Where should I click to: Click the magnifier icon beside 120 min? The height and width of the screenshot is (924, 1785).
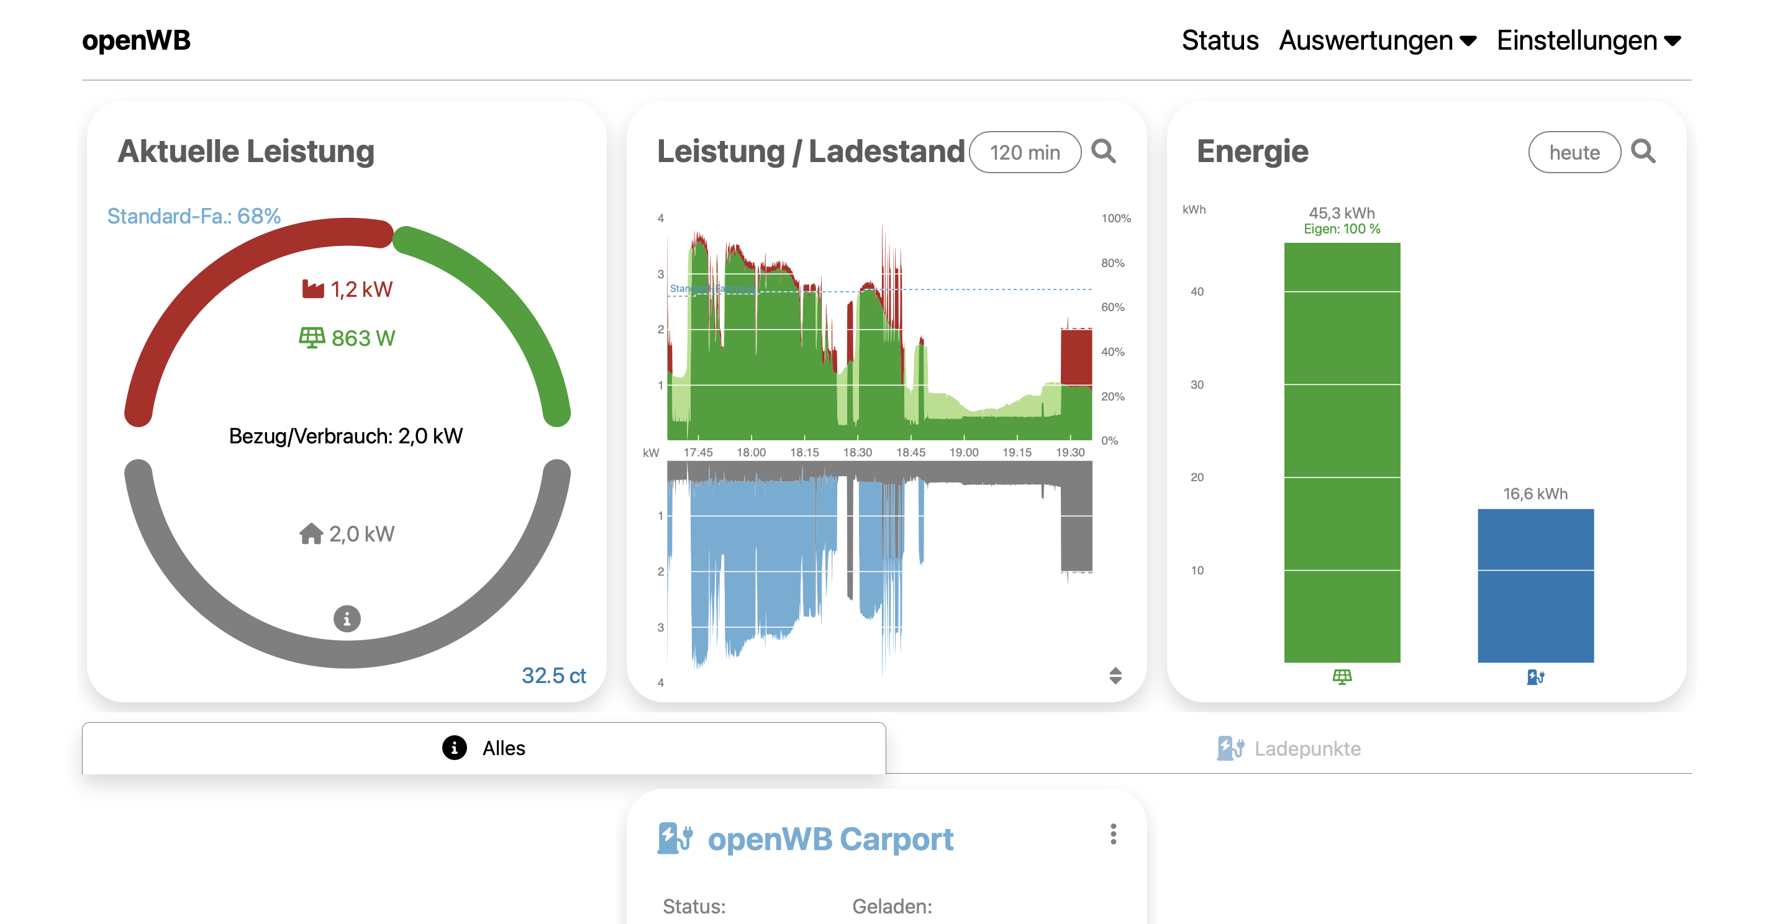[x=1103, y=151]
